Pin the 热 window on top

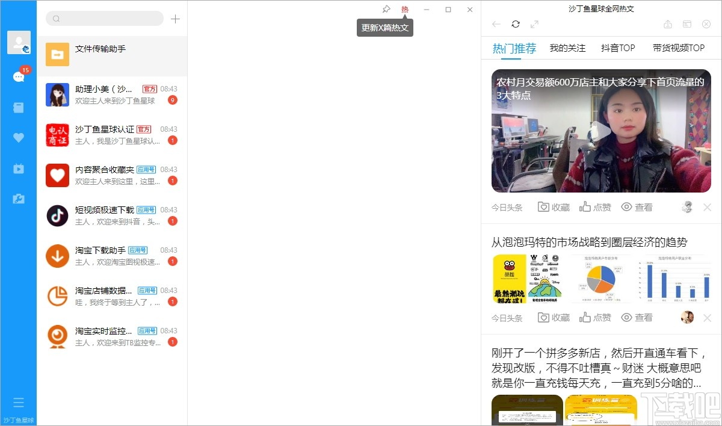pyautogui.click(x=386, y=8)
